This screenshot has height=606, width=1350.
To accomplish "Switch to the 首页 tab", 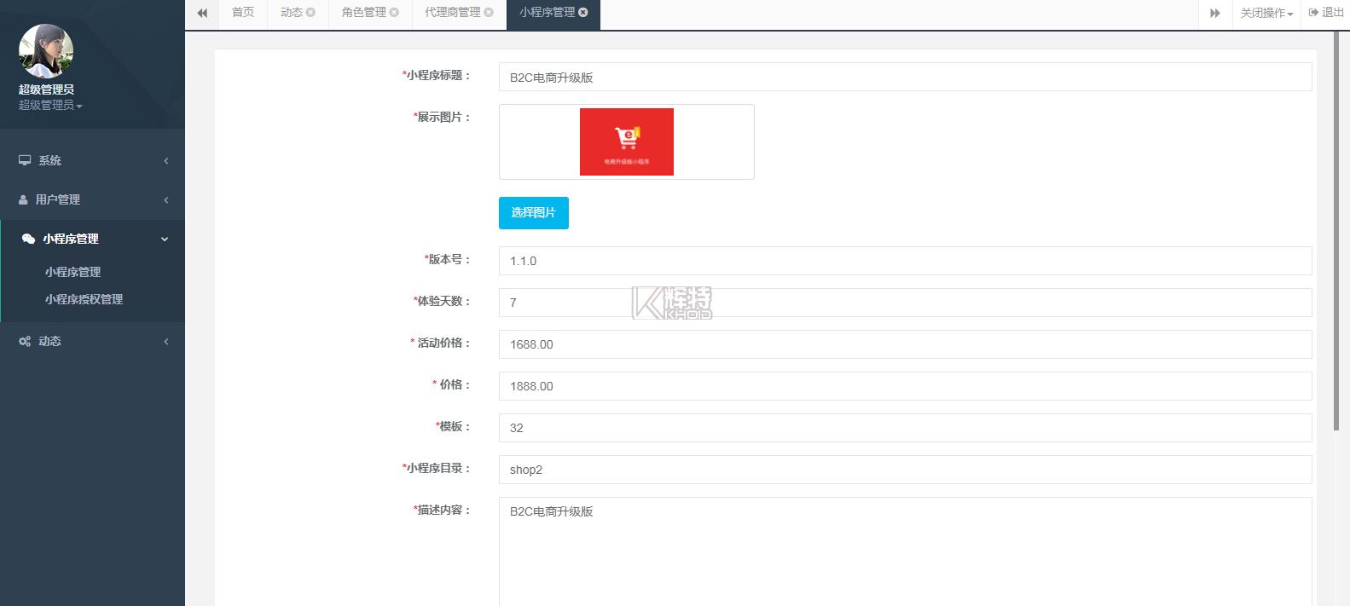I will click(243, 13).
